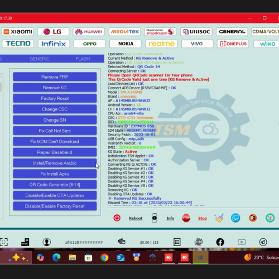279x279 pixels.
Task: Click the Info text link
Action: (170, 218)
